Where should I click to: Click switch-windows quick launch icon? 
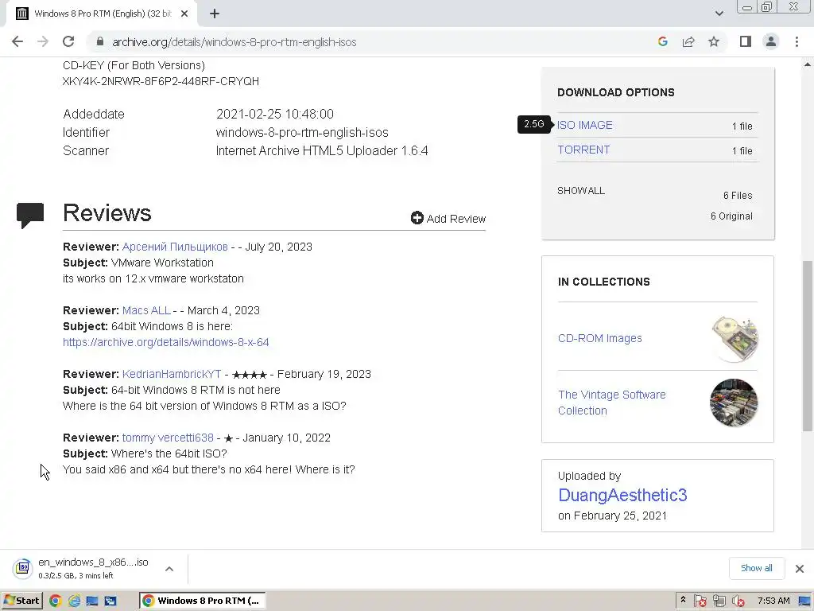coord(110,601)
